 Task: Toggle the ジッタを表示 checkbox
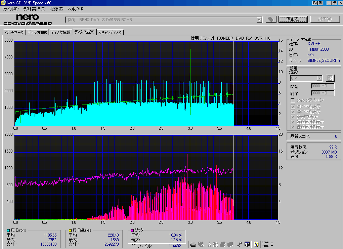click(x=293, y=116)
